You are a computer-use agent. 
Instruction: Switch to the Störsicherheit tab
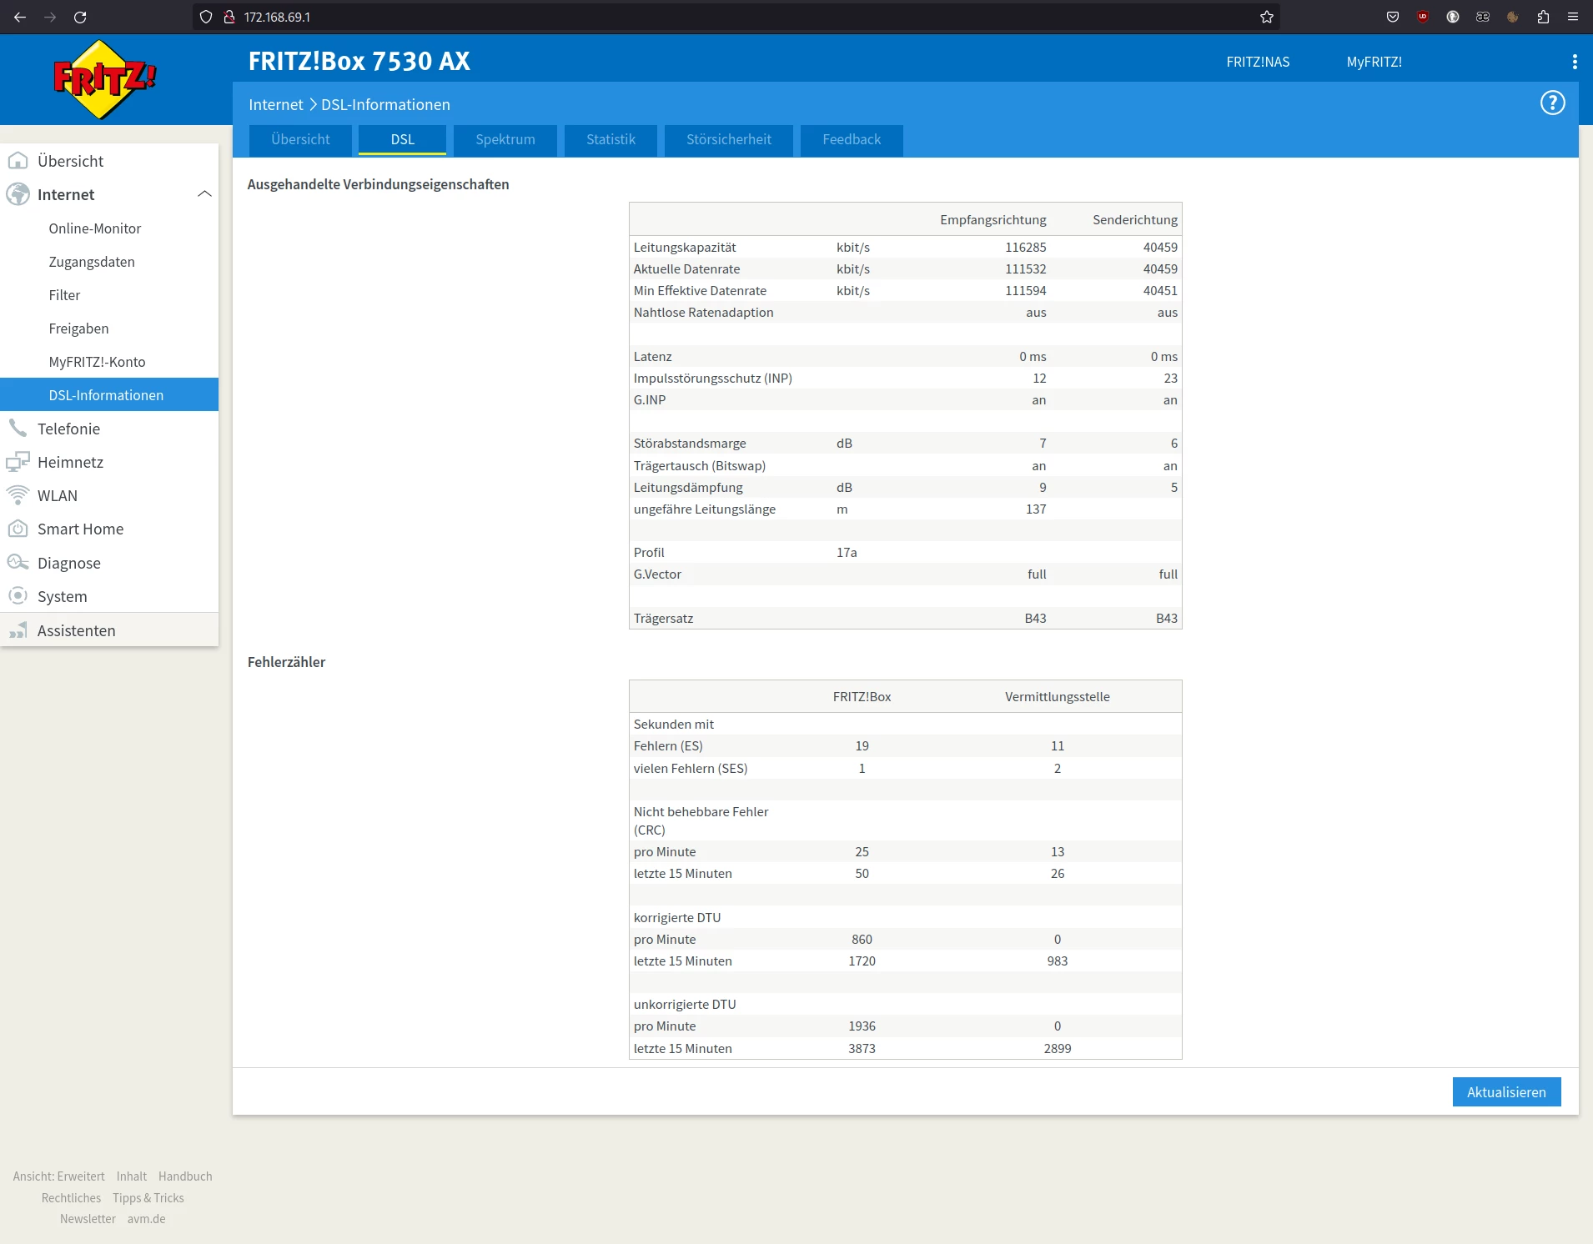pos(728,139)
